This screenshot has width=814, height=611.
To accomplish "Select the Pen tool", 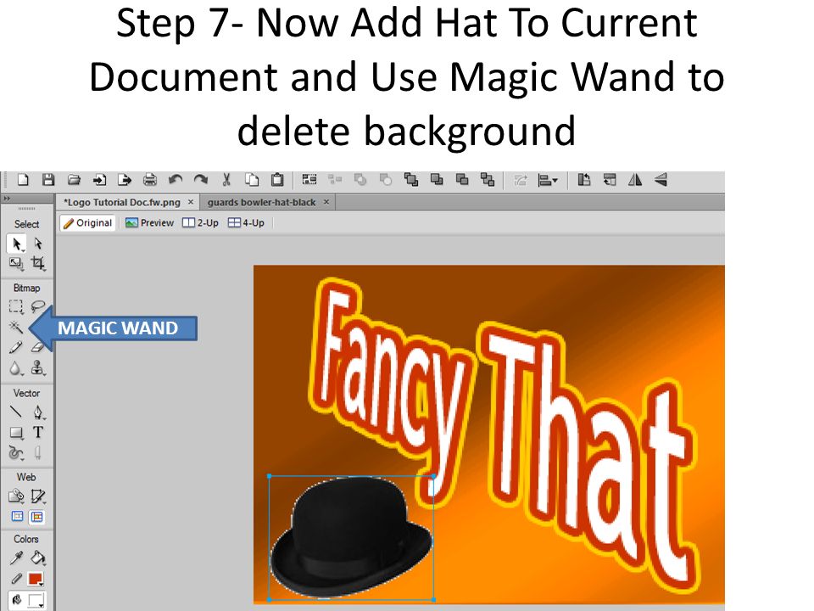I will (x=38, y=412).
